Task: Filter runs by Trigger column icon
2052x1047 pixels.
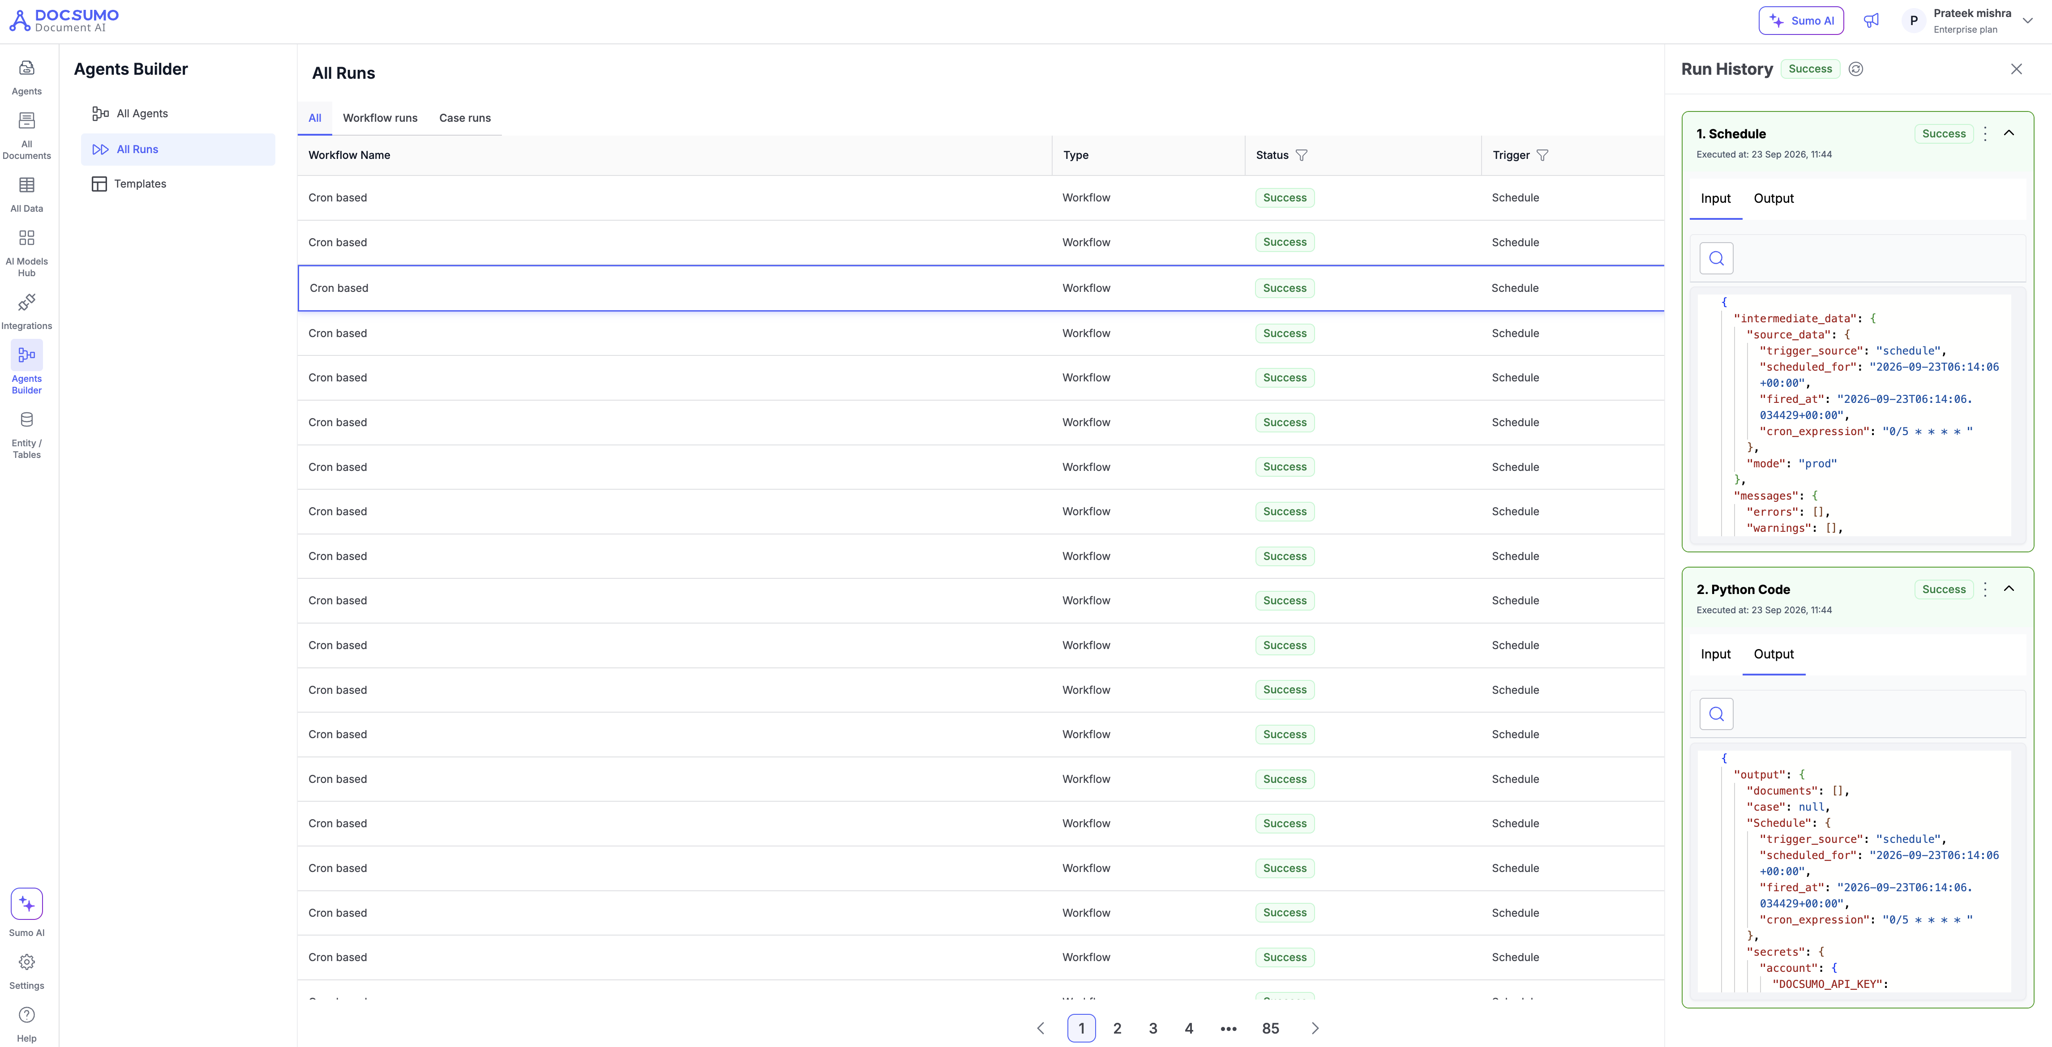Action: click(1542, 155)
